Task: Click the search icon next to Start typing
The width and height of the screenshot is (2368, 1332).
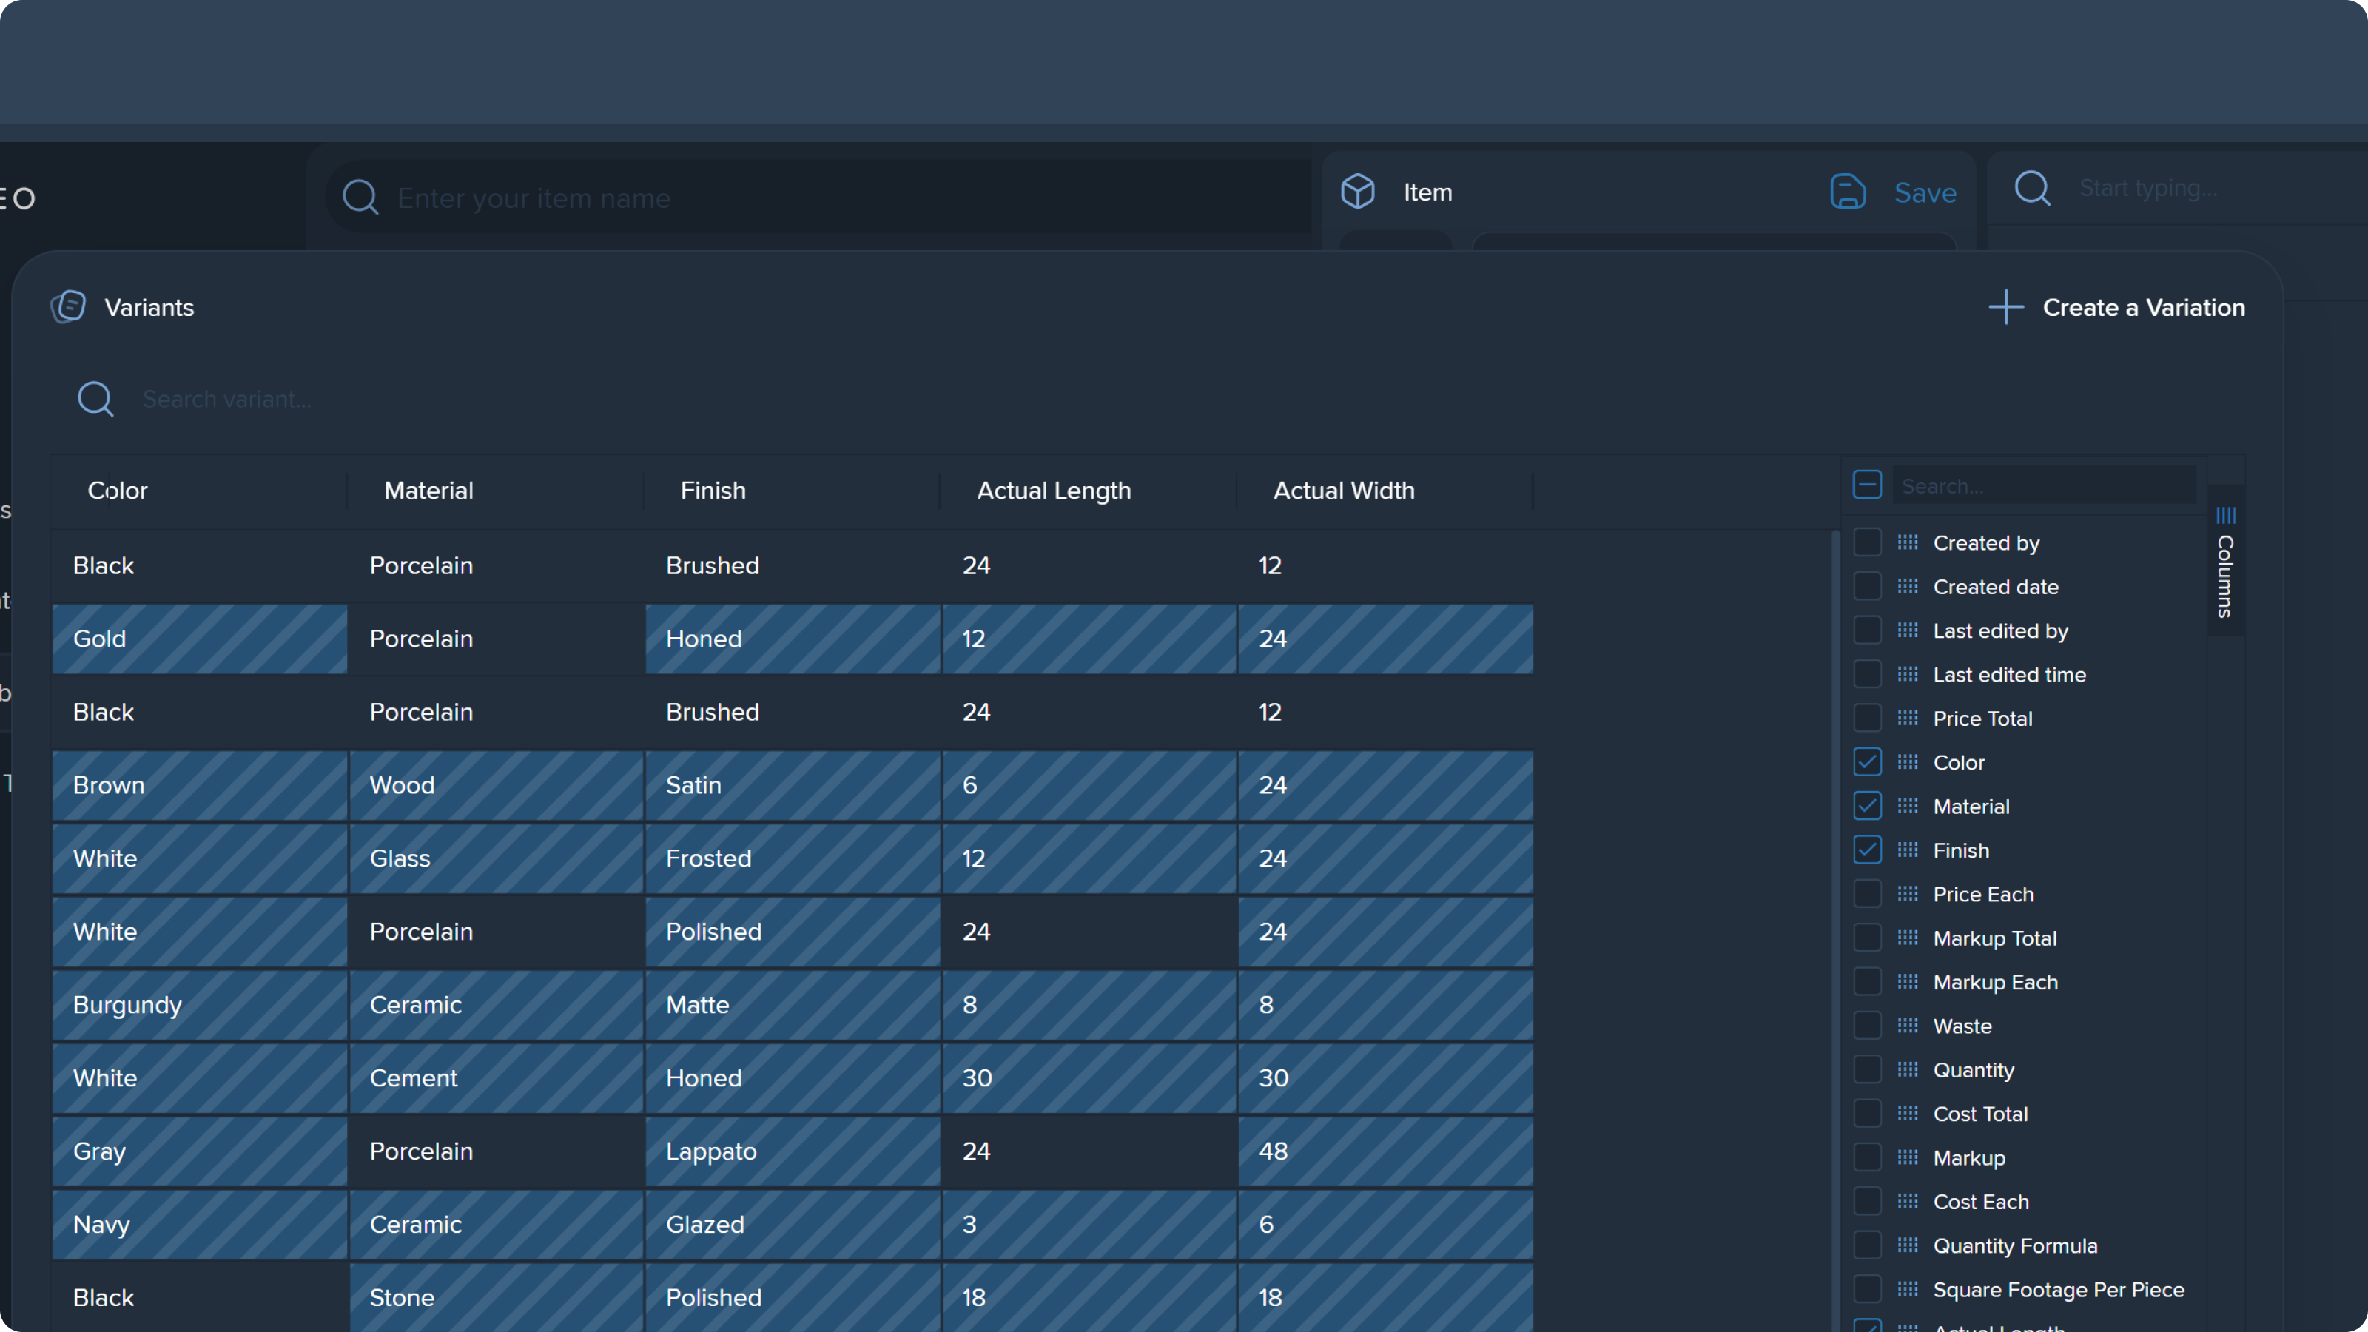Action: [x=2033, y=189]
